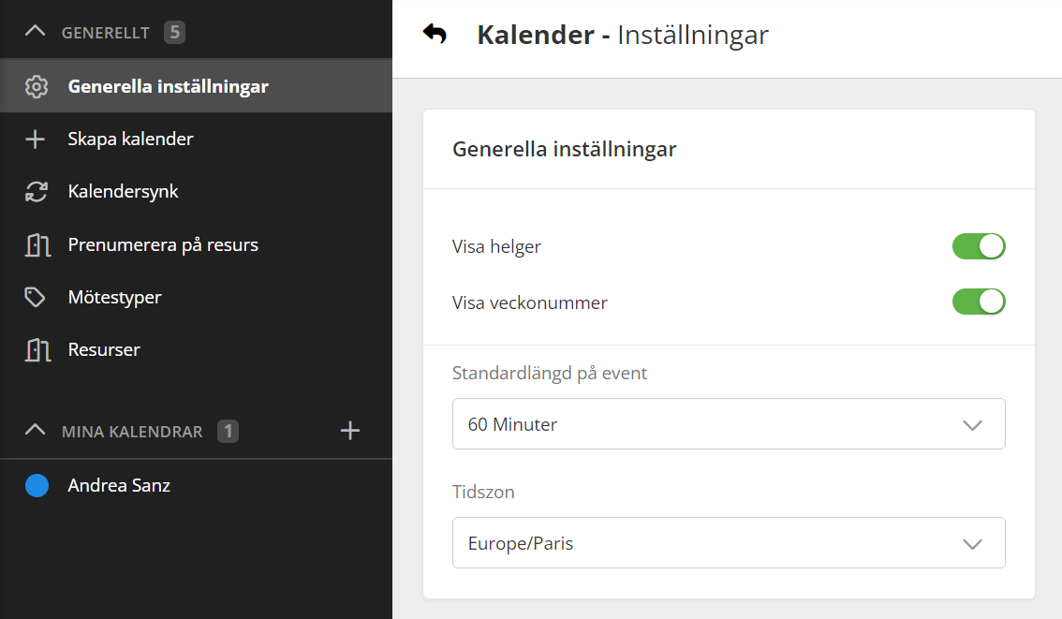
Task: Select the Kalendersynk menu item
Action: [123, 192]
